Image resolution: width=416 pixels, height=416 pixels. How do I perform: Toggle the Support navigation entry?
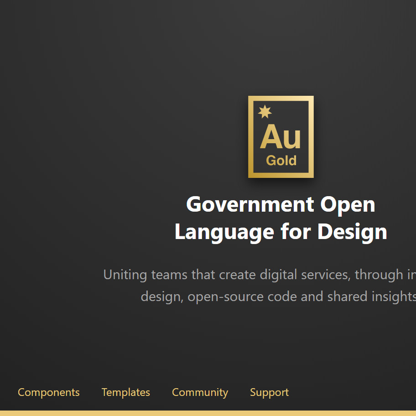click(x=269, y=392)
